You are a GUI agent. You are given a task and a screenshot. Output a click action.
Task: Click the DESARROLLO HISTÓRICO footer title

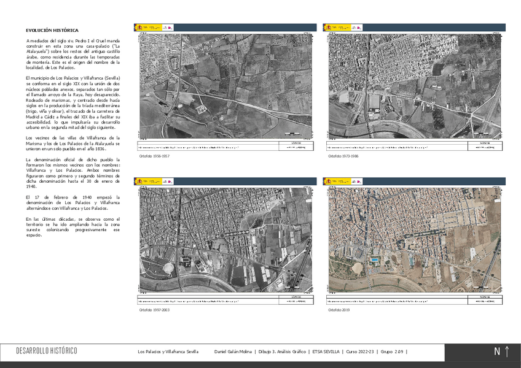pyautogui.click(x=47, y=351)
